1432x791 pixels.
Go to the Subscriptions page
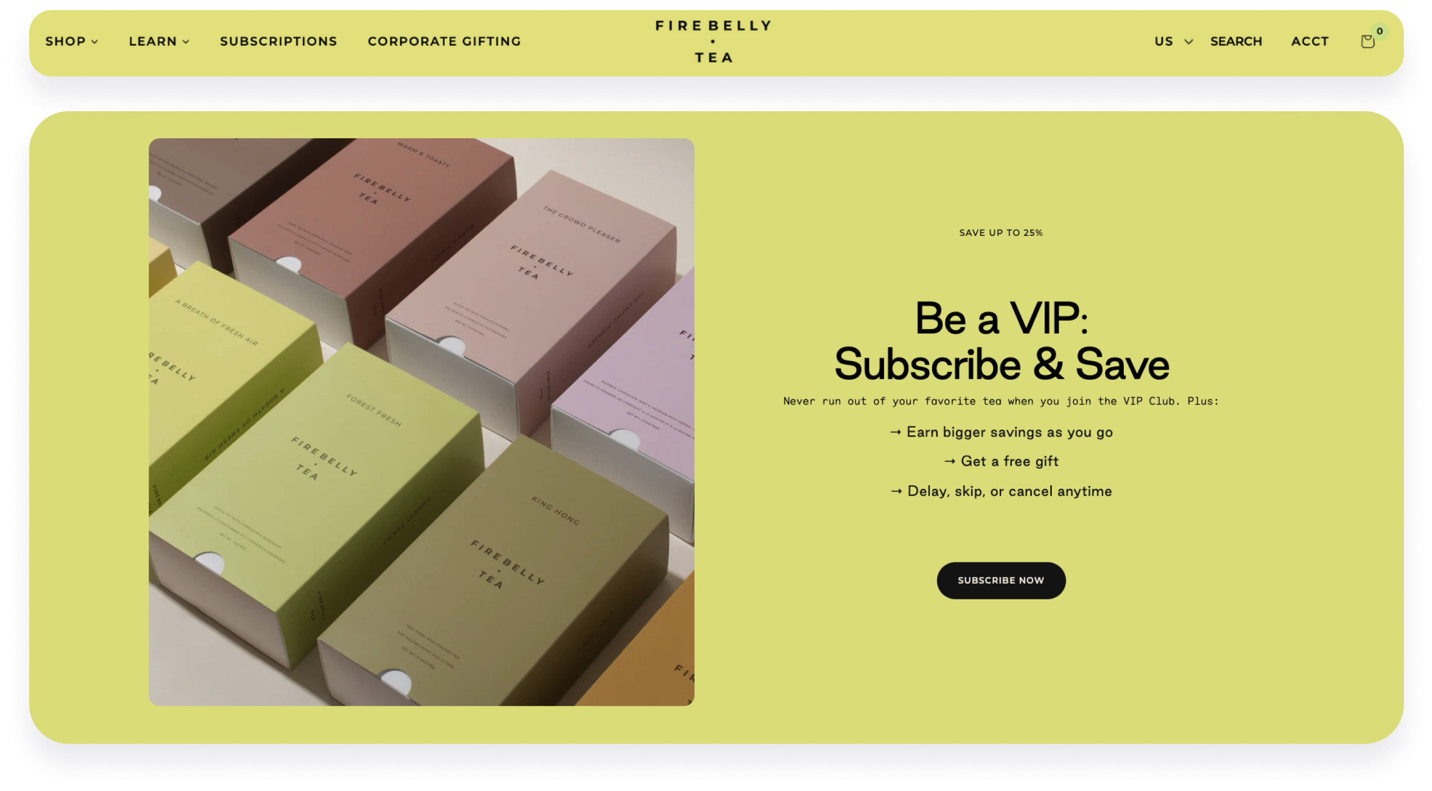[x=278, y=42]
